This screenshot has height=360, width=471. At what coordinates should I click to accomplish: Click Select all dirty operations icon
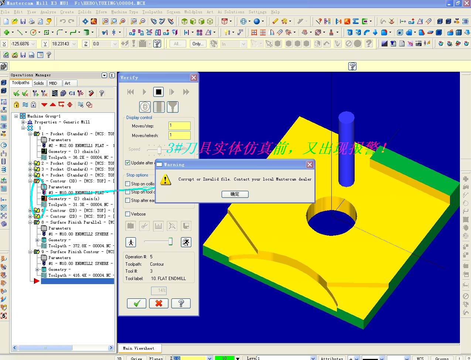[25, 93]
